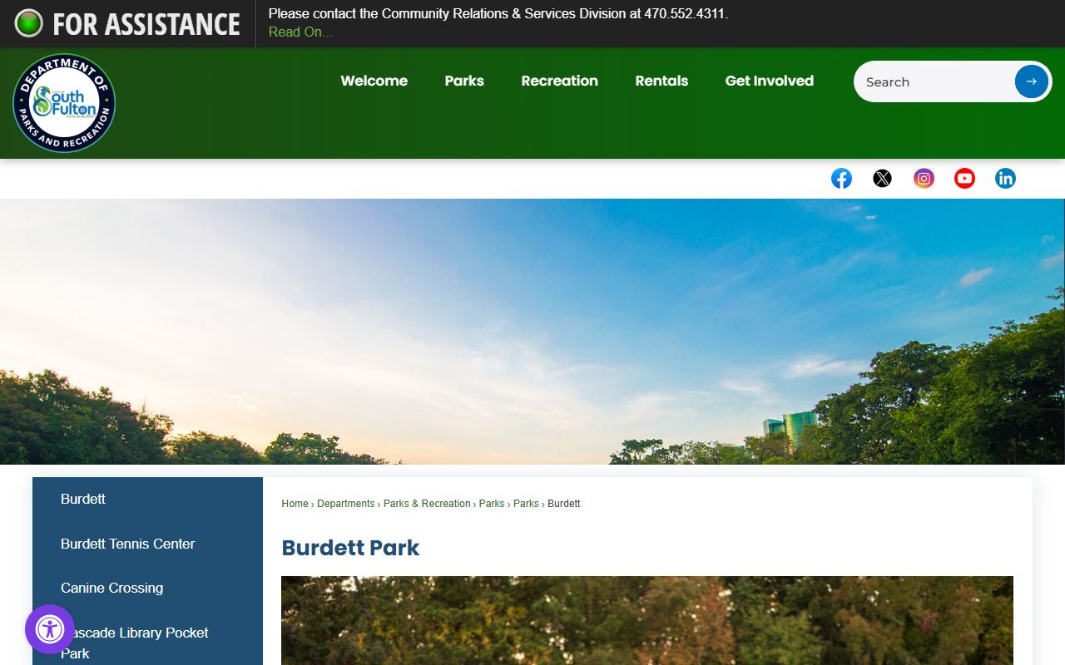
Task: Click the Burdett Park page heading
Action: (x=350, y=548)
